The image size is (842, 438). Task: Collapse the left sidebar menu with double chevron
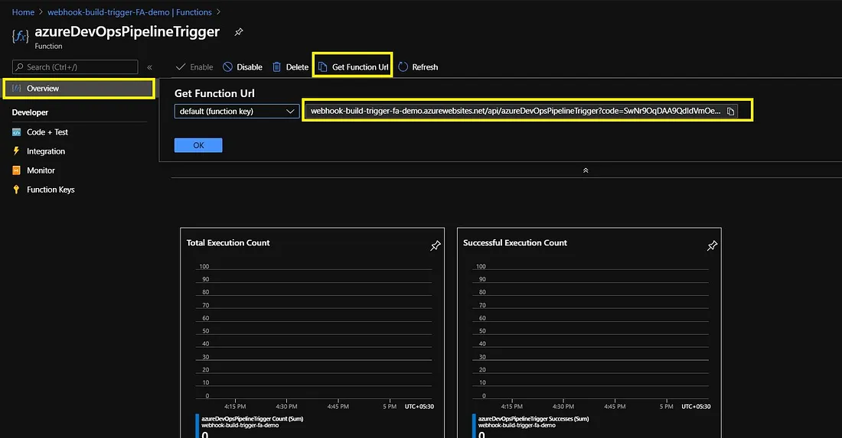tap(150, 67)
